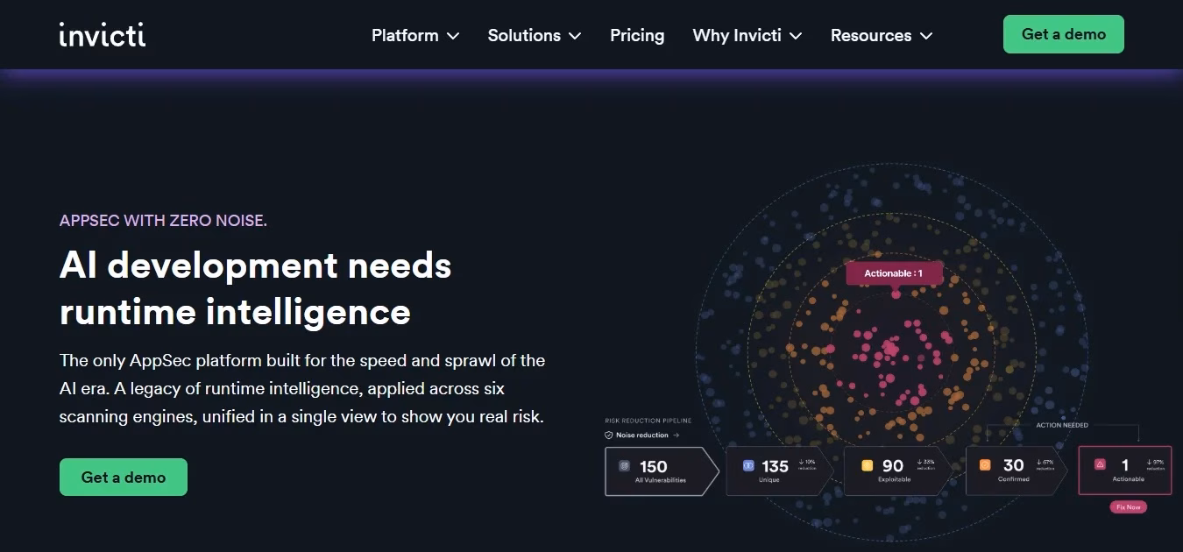Click Get a demo in the header
Viewport: 1183px width, 552px height.
click(1064, 34)
